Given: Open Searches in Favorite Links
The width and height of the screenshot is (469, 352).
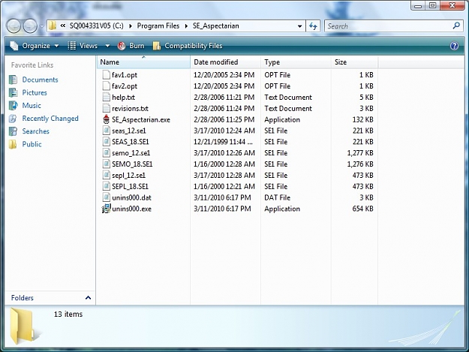Looking at the screenshot, I should tap(35, 131).
